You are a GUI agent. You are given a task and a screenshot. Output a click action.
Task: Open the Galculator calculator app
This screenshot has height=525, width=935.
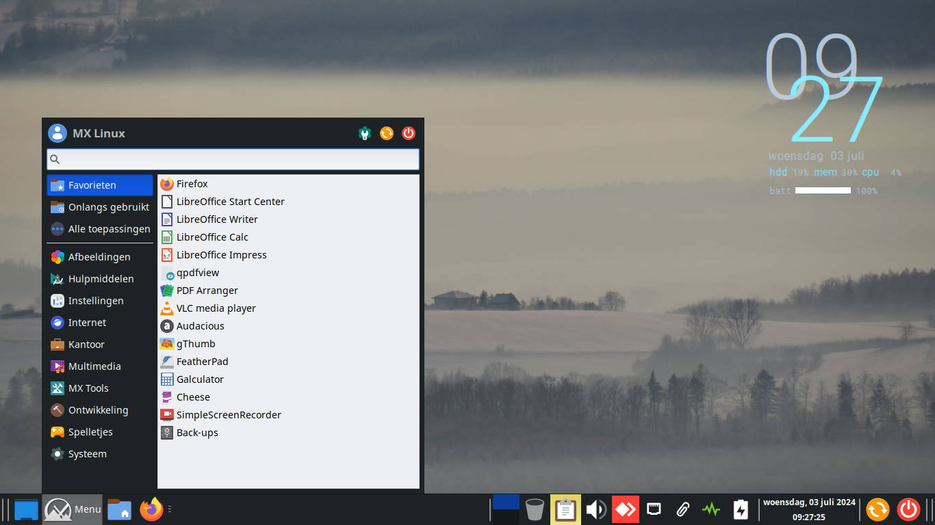(x=199, y=379)
